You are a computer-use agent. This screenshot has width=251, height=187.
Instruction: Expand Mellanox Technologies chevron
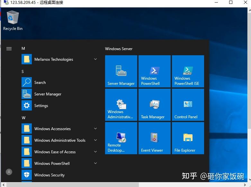pos(95,59)
